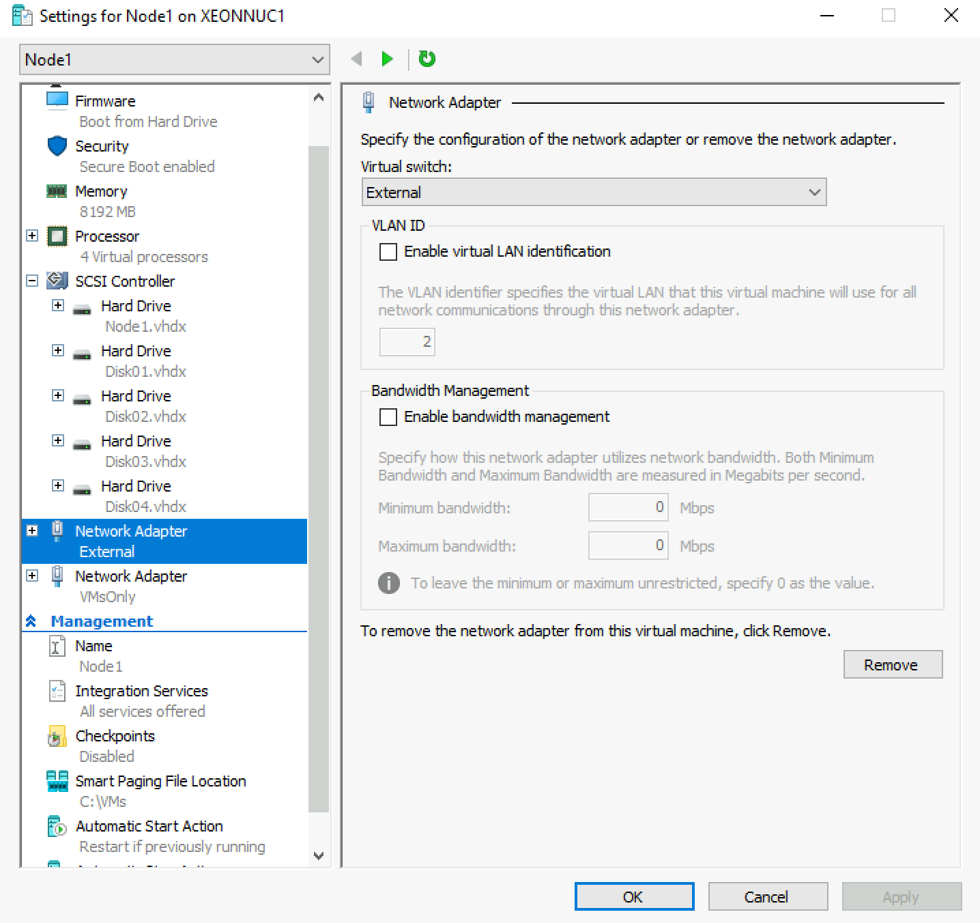
Task: Click the "Secure Boot enabled" text
Action: tap(147, 167)
